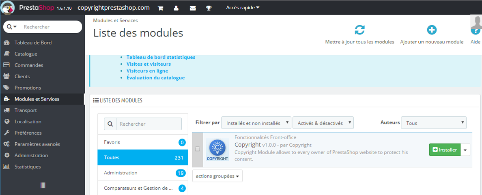Open the Activés & désactivés filter

pos(323,123)
